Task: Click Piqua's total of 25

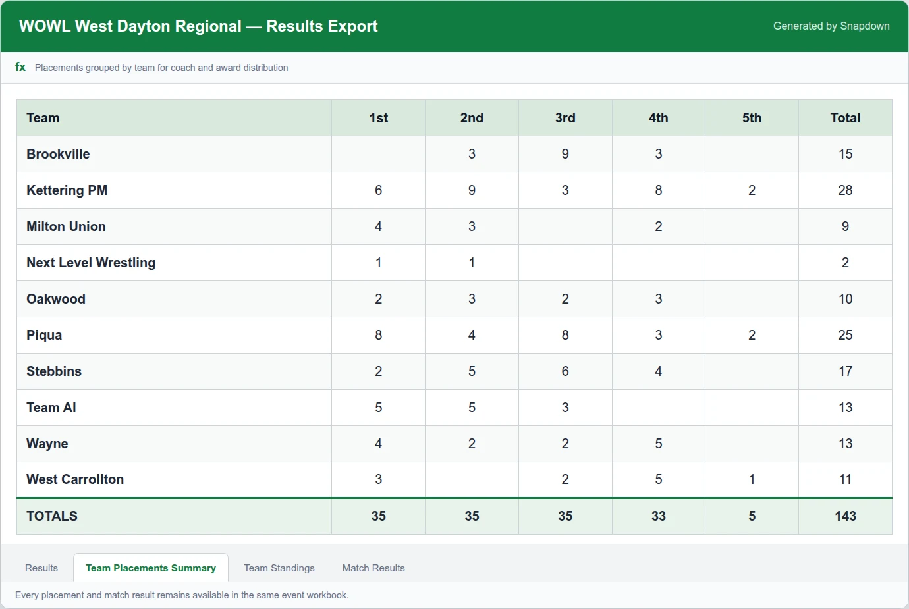Action: pos(846,335)
